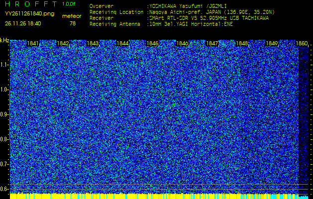Screen dimensions: 313x199
Task: Click the 0.6 frequency axis label
Action: [4, 189]
